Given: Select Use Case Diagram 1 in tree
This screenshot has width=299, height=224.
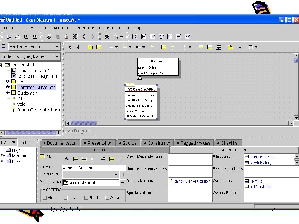Looking at the screenshot, I should pyautogui.click(x=37, y=76).
